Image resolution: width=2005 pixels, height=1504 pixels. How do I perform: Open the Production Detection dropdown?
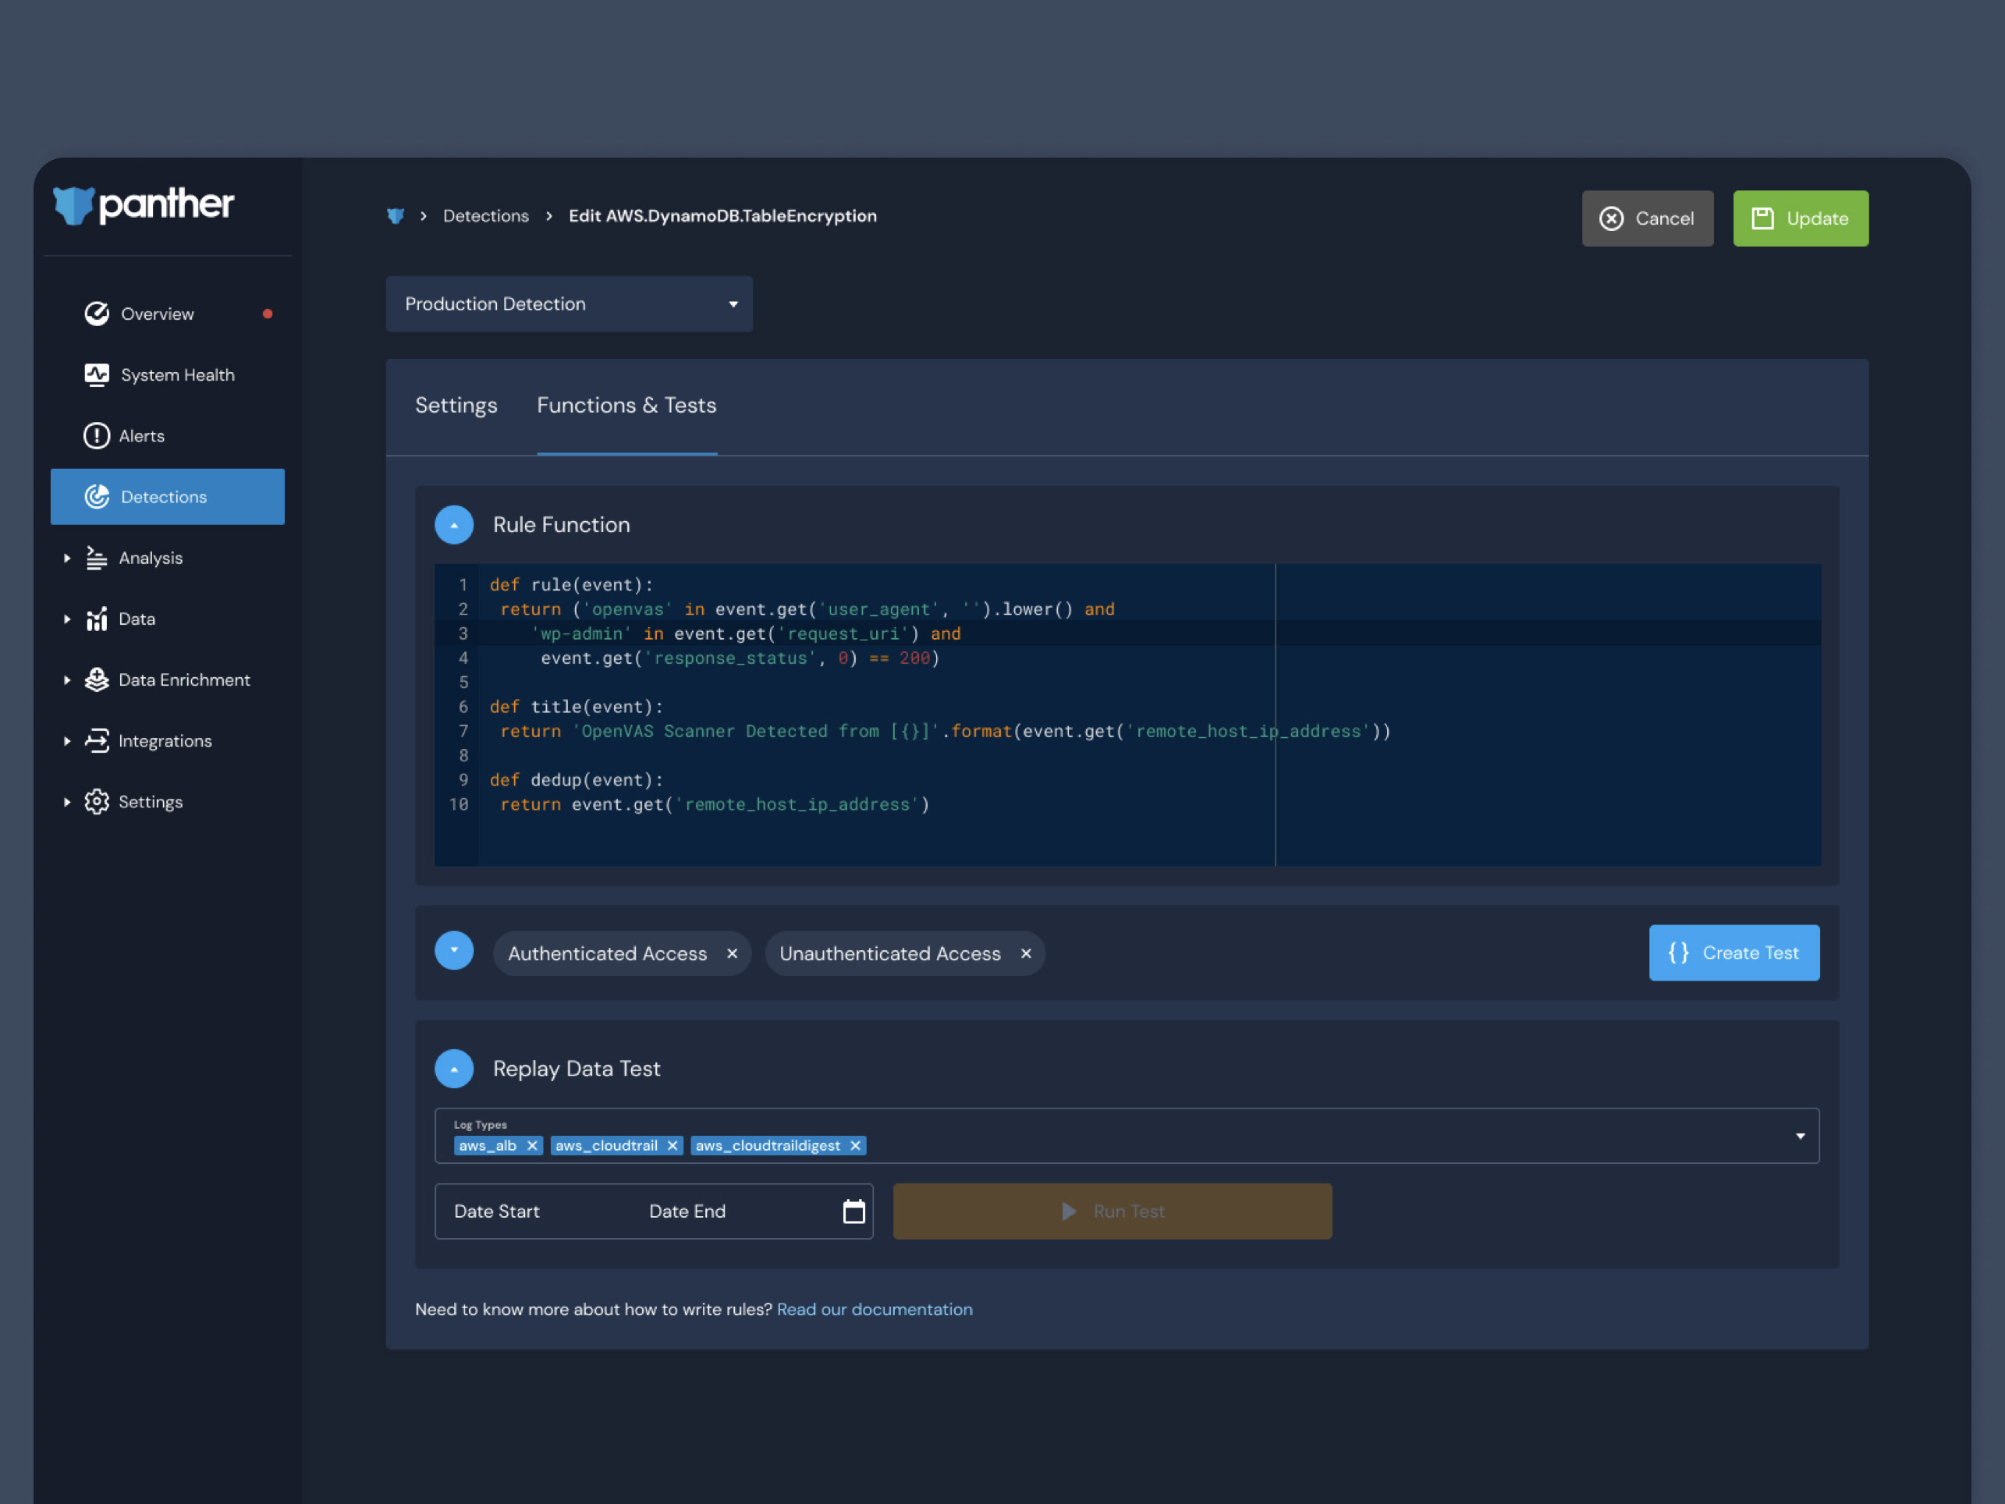pyautogui.click(x=570, y=303)
